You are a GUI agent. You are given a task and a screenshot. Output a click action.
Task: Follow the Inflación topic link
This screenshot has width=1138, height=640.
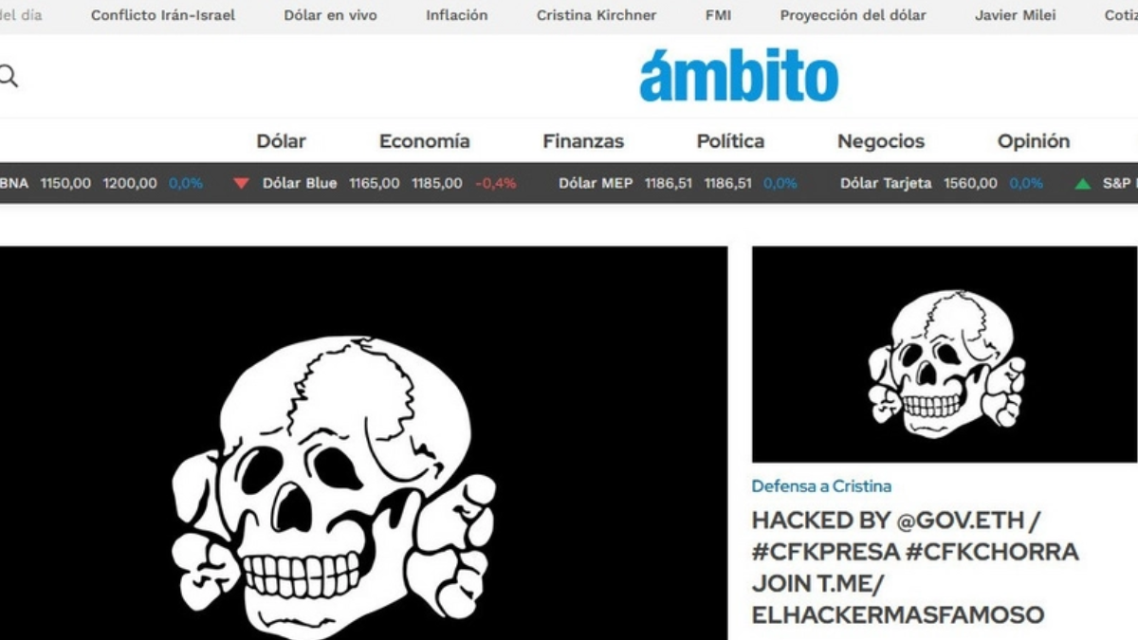pos(457,15)
